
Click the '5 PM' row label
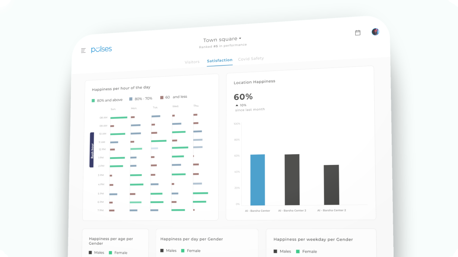pos(101,194)
